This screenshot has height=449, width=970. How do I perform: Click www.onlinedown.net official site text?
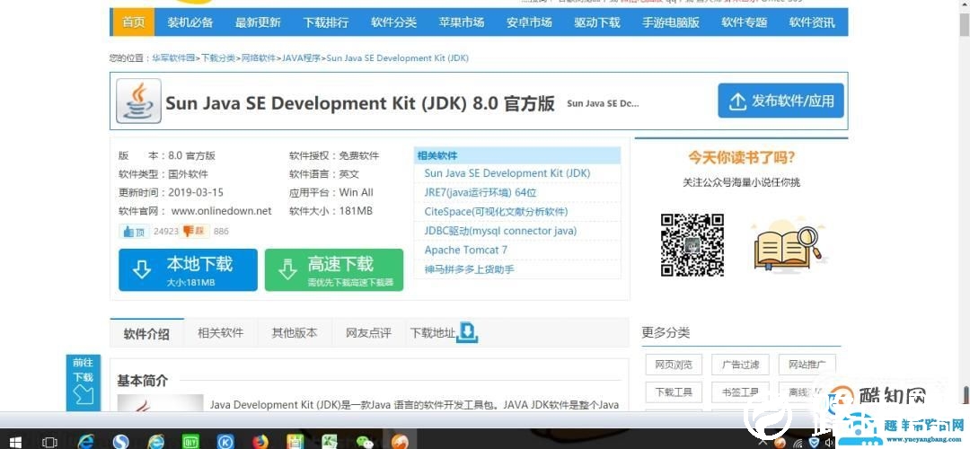222,211
